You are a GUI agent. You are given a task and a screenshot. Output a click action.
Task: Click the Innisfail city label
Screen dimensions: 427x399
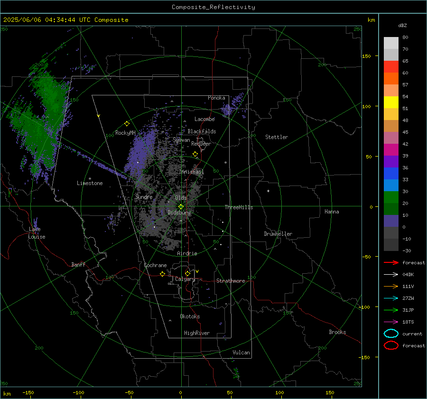191,172
